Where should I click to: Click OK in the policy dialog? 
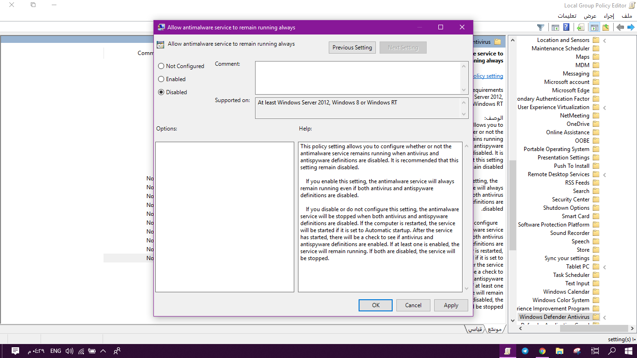point(376,305)
